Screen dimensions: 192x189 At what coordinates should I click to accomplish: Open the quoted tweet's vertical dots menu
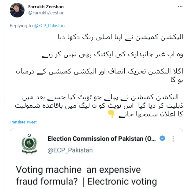pyautogui.click(x=173, y=138)
